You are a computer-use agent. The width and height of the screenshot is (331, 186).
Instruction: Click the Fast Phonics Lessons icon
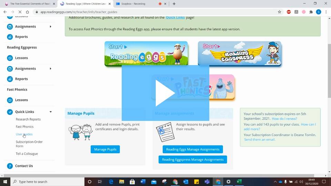(10, 100)
